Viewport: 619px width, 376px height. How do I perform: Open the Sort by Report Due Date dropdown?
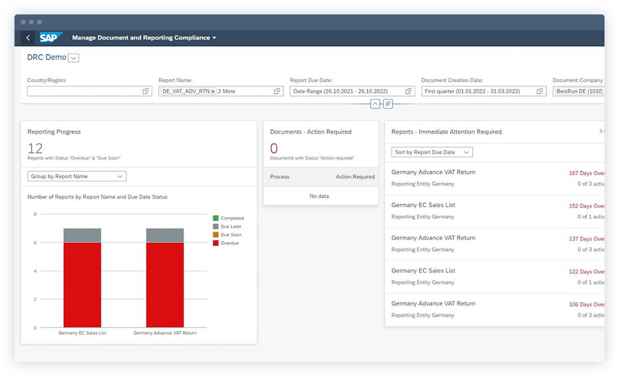(x=466, y=152)
